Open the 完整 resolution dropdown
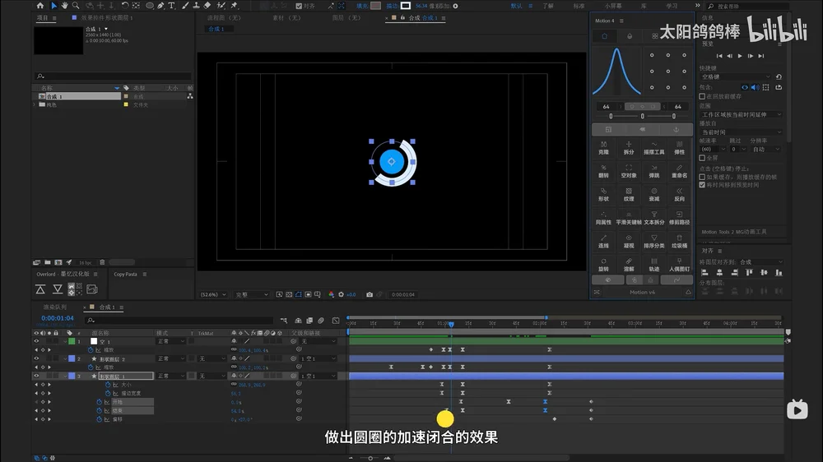823x462 pixels. (x=251, y=295)
